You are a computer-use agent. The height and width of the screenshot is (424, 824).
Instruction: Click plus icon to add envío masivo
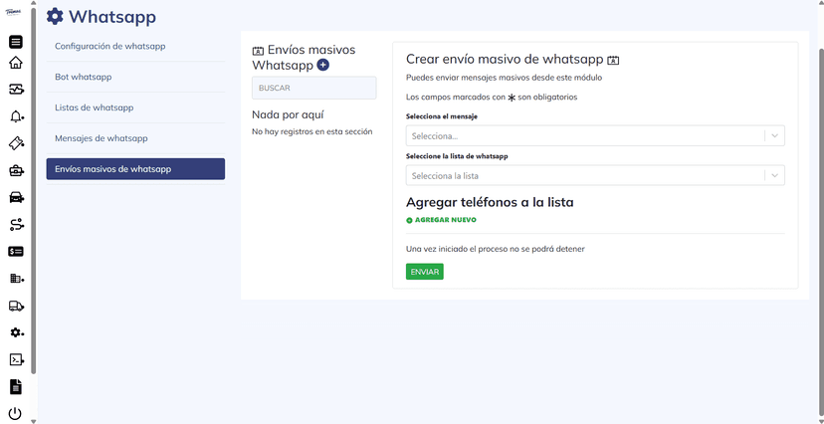click(322, 65)
